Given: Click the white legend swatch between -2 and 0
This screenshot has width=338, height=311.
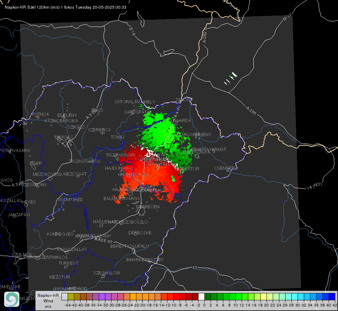Looking at the screenshot, I should click(201, 296).
